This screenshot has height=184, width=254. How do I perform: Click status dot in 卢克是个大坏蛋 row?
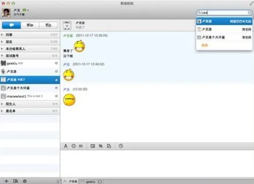point(56,88)
